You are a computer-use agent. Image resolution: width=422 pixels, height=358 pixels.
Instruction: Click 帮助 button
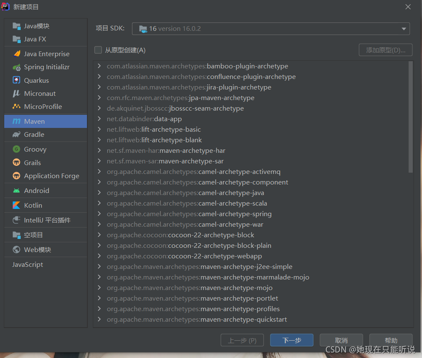point(391,340)
